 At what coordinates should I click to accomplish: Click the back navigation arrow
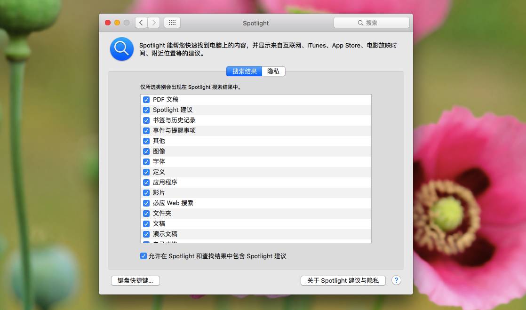coord(141,23)
